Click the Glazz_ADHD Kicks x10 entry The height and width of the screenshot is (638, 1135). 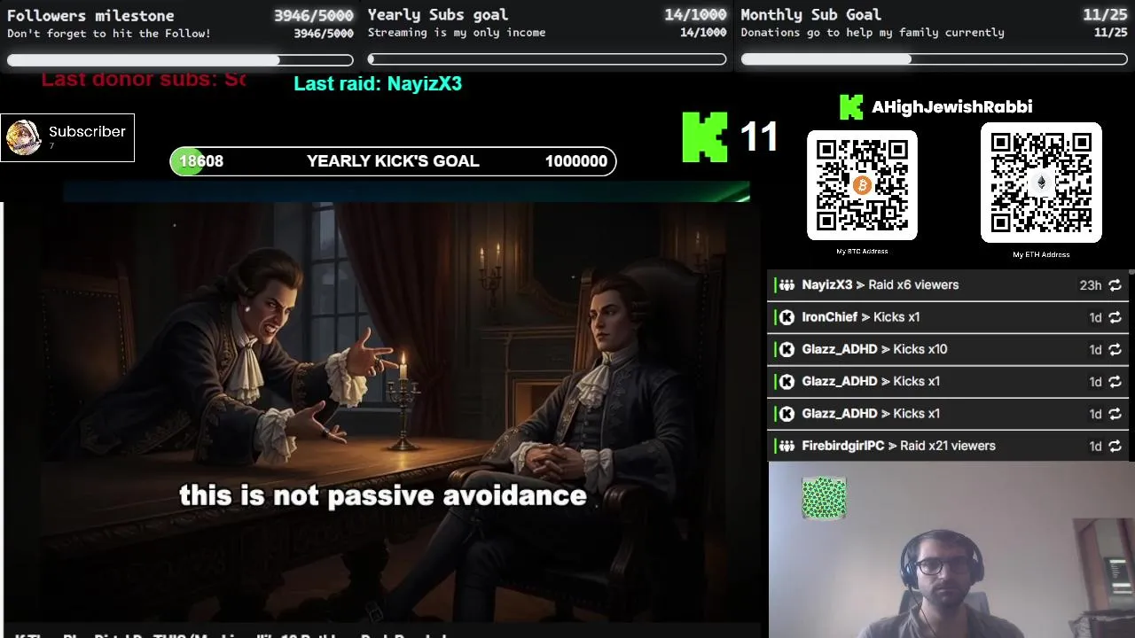tap(948, 350)
